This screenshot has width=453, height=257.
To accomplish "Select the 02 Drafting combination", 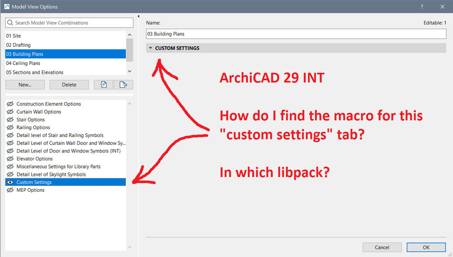I will (x=66, y=45).
